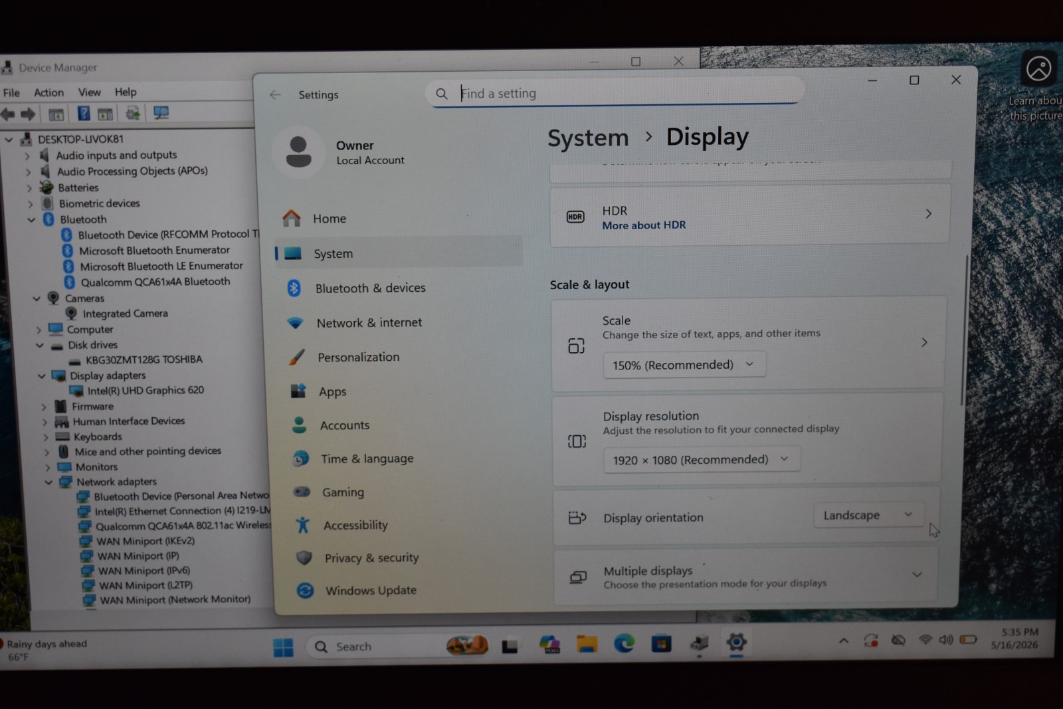
Task: Open the View menu in Device Manager
Action: pos(90,92)
